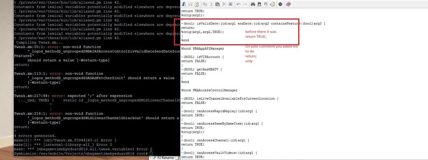
Task: Click 'Tweak.xm:218:1: error' line in terminal
Action: [x=59, y=114]
